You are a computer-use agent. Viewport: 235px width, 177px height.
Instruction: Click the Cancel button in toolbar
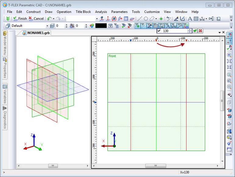tap(36, 19)
